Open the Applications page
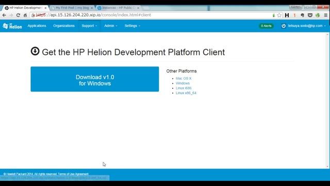330x186 pixels. [37, 26]
